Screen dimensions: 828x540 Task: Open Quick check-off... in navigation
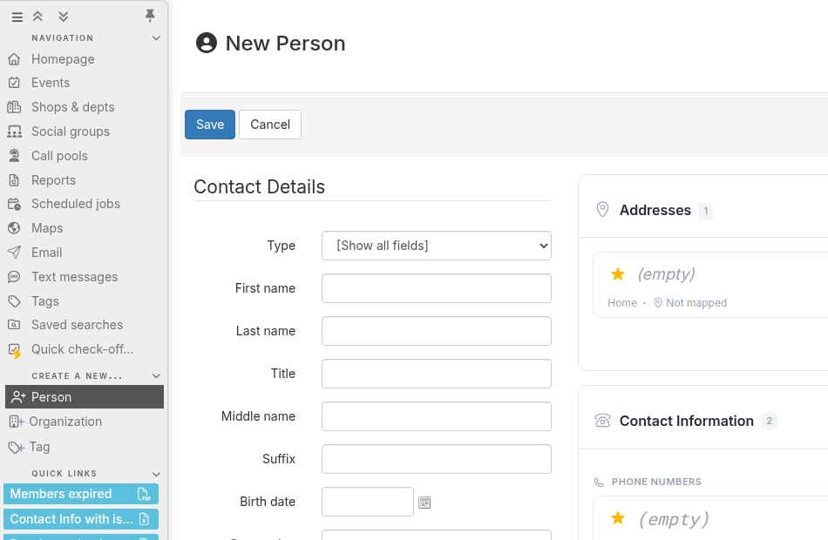pos(83,349)
